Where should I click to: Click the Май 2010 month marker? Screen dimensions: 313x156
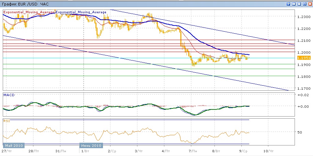(x=14, y=145)
